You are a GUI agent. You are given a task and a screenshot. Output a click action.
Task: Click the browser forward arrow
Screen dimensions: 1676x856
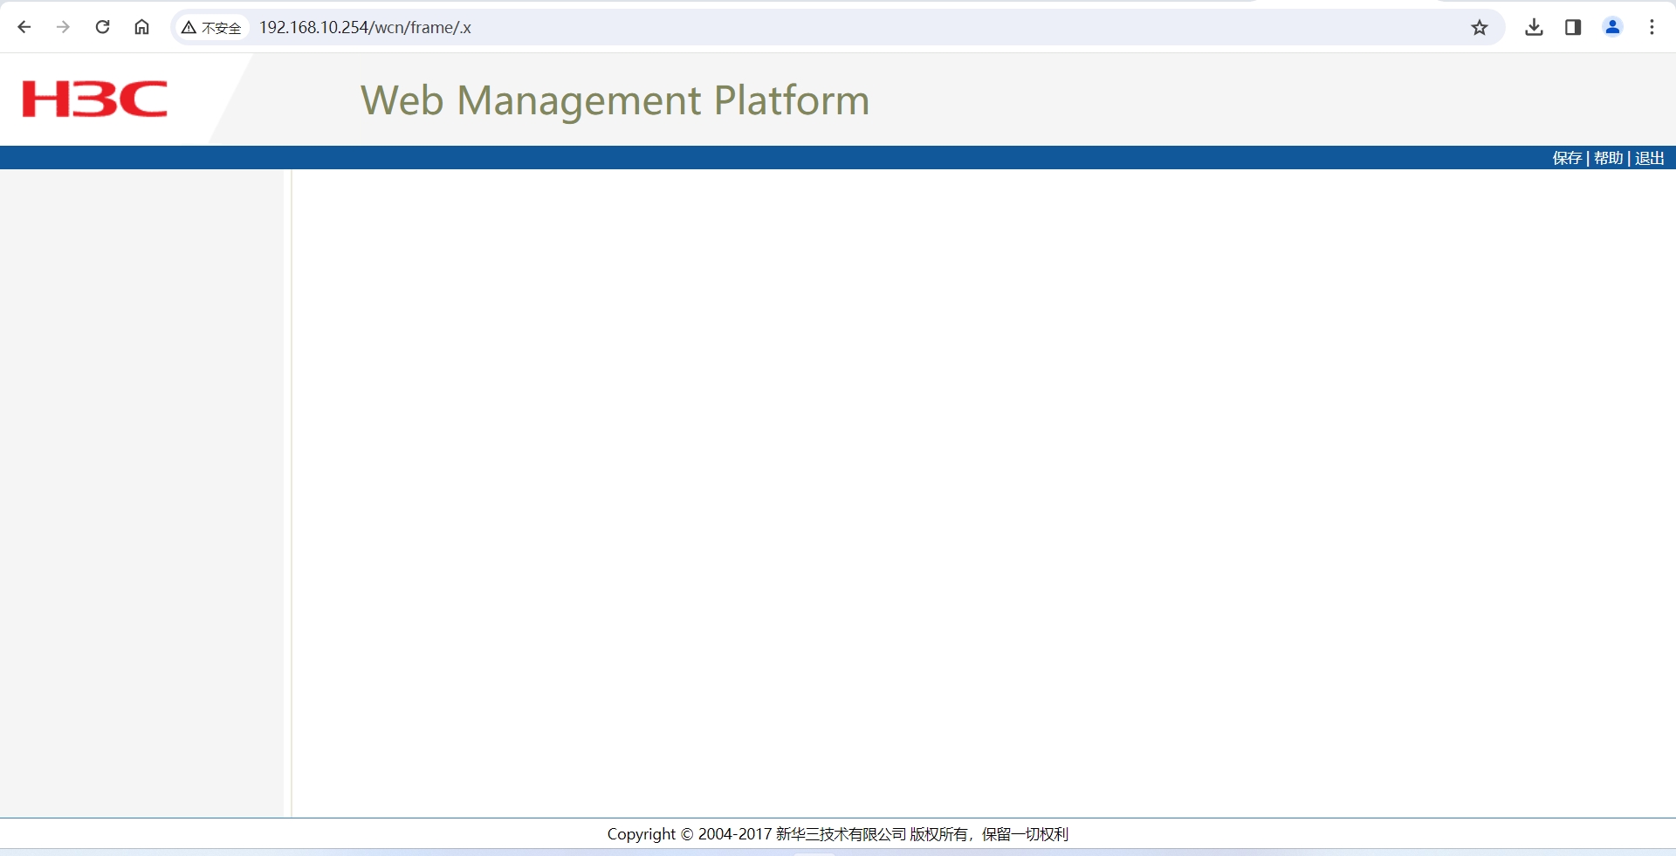[63, 27]
